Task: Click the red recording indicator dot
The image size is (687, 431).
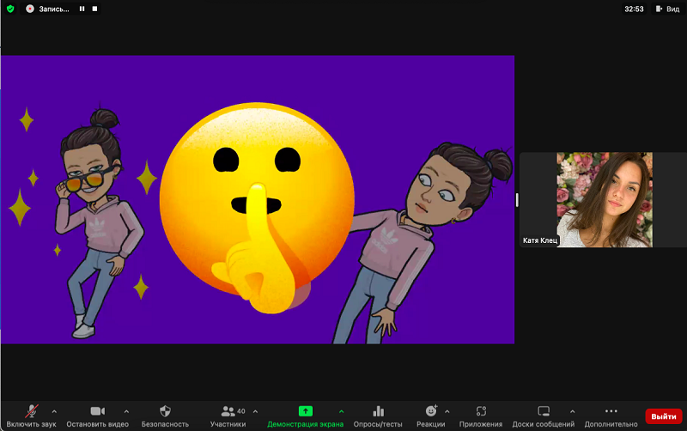Action: coord(30,9)
